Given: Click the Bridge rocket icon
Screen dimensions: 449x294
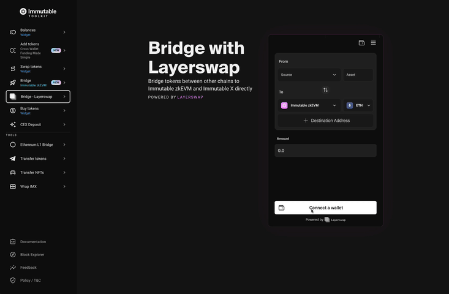Looking at the screenshot, I should coord(13,83).
